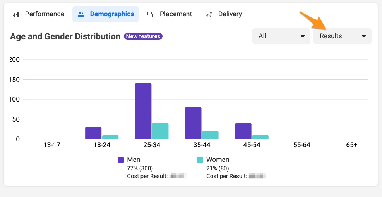Viewport: 382px width, 197px height.
Task: Expand the Results metric dropdown
Action: point(342,36)
